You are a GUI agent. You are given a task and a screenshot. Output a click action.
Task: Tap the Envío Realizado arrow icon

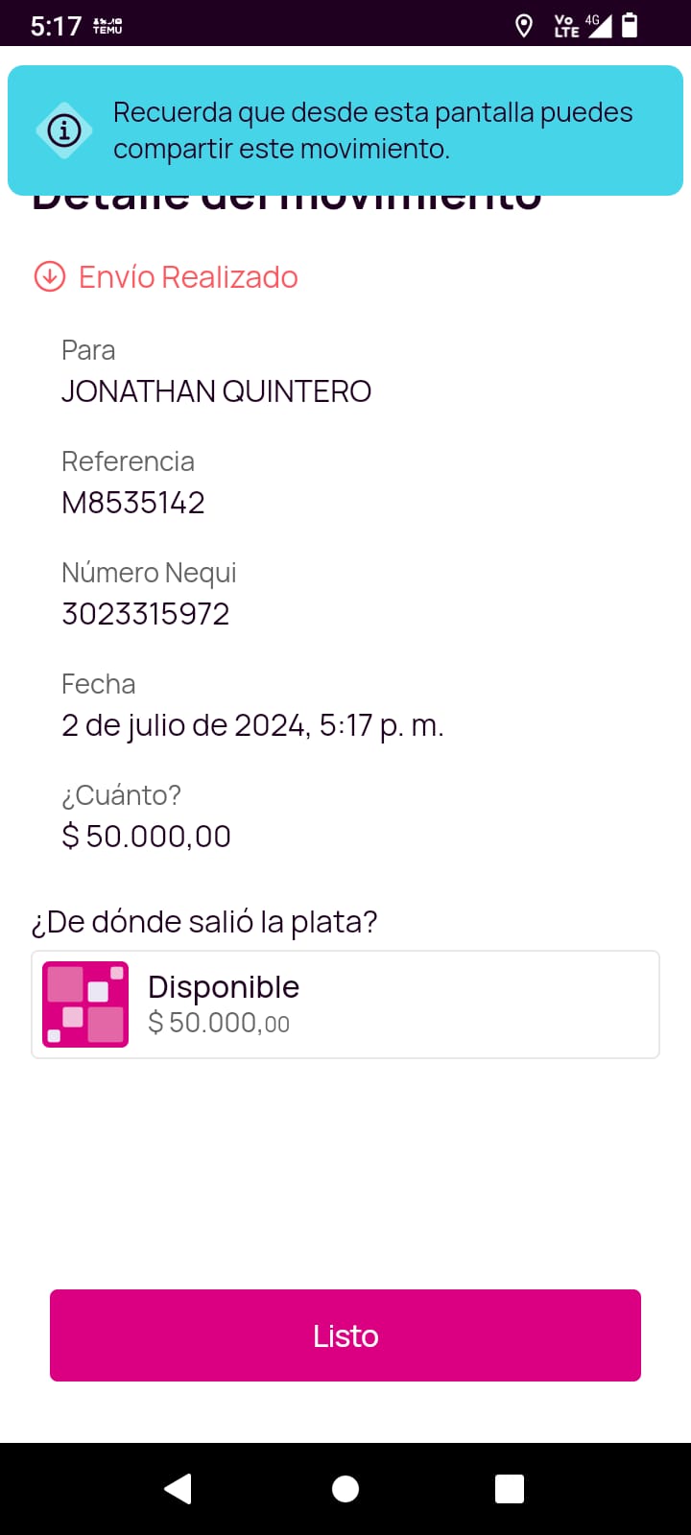50,276
